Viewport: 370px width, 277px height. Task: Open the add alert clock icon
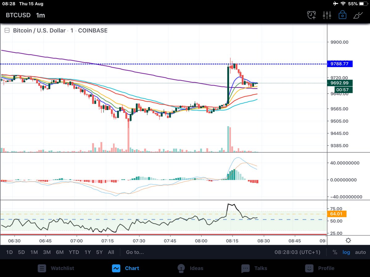[311, 15]
